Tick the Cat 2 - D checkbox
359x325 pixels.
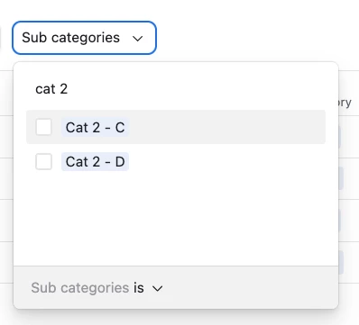click(x=43, y=162)
